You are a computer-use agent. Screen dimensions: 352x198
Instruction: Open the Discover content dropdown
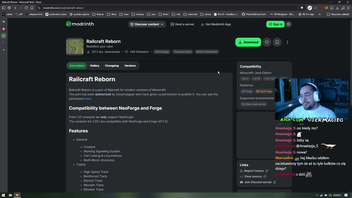(x=147, y=24)
